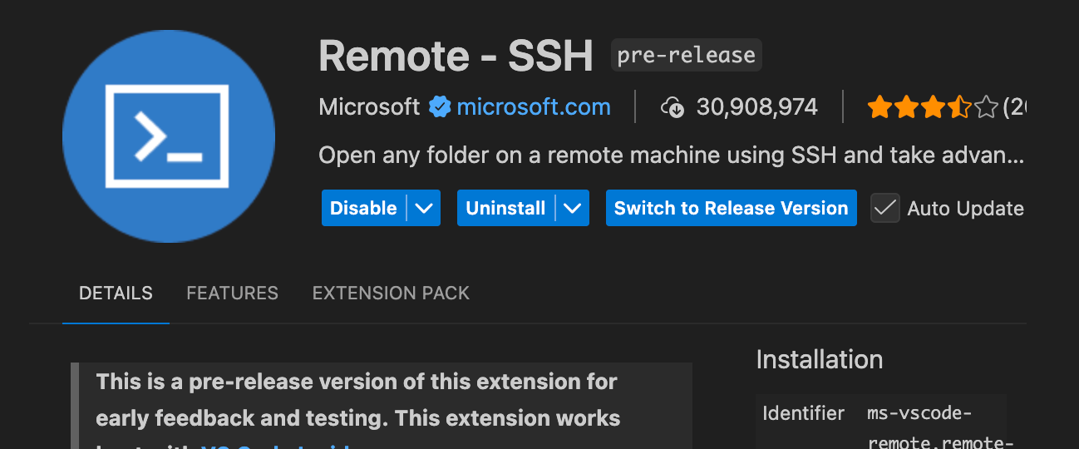
Task: Click the verified publisher badge icon
Action: [439, 106]
